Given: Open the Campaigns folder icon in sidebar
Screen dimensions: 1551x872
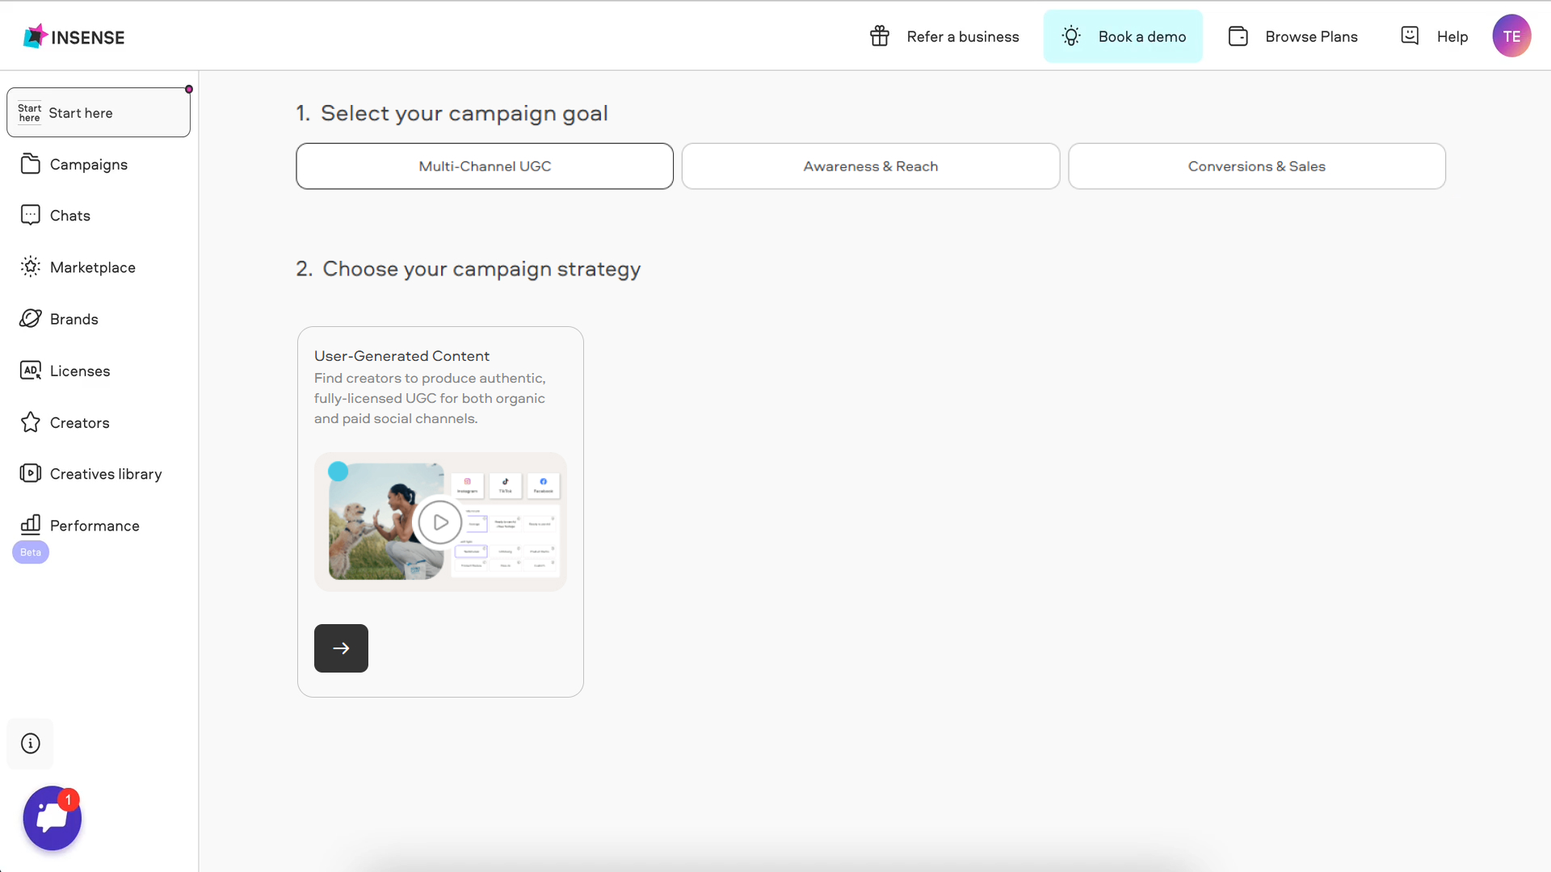Looking at the screenshot, I should (31, 164).
